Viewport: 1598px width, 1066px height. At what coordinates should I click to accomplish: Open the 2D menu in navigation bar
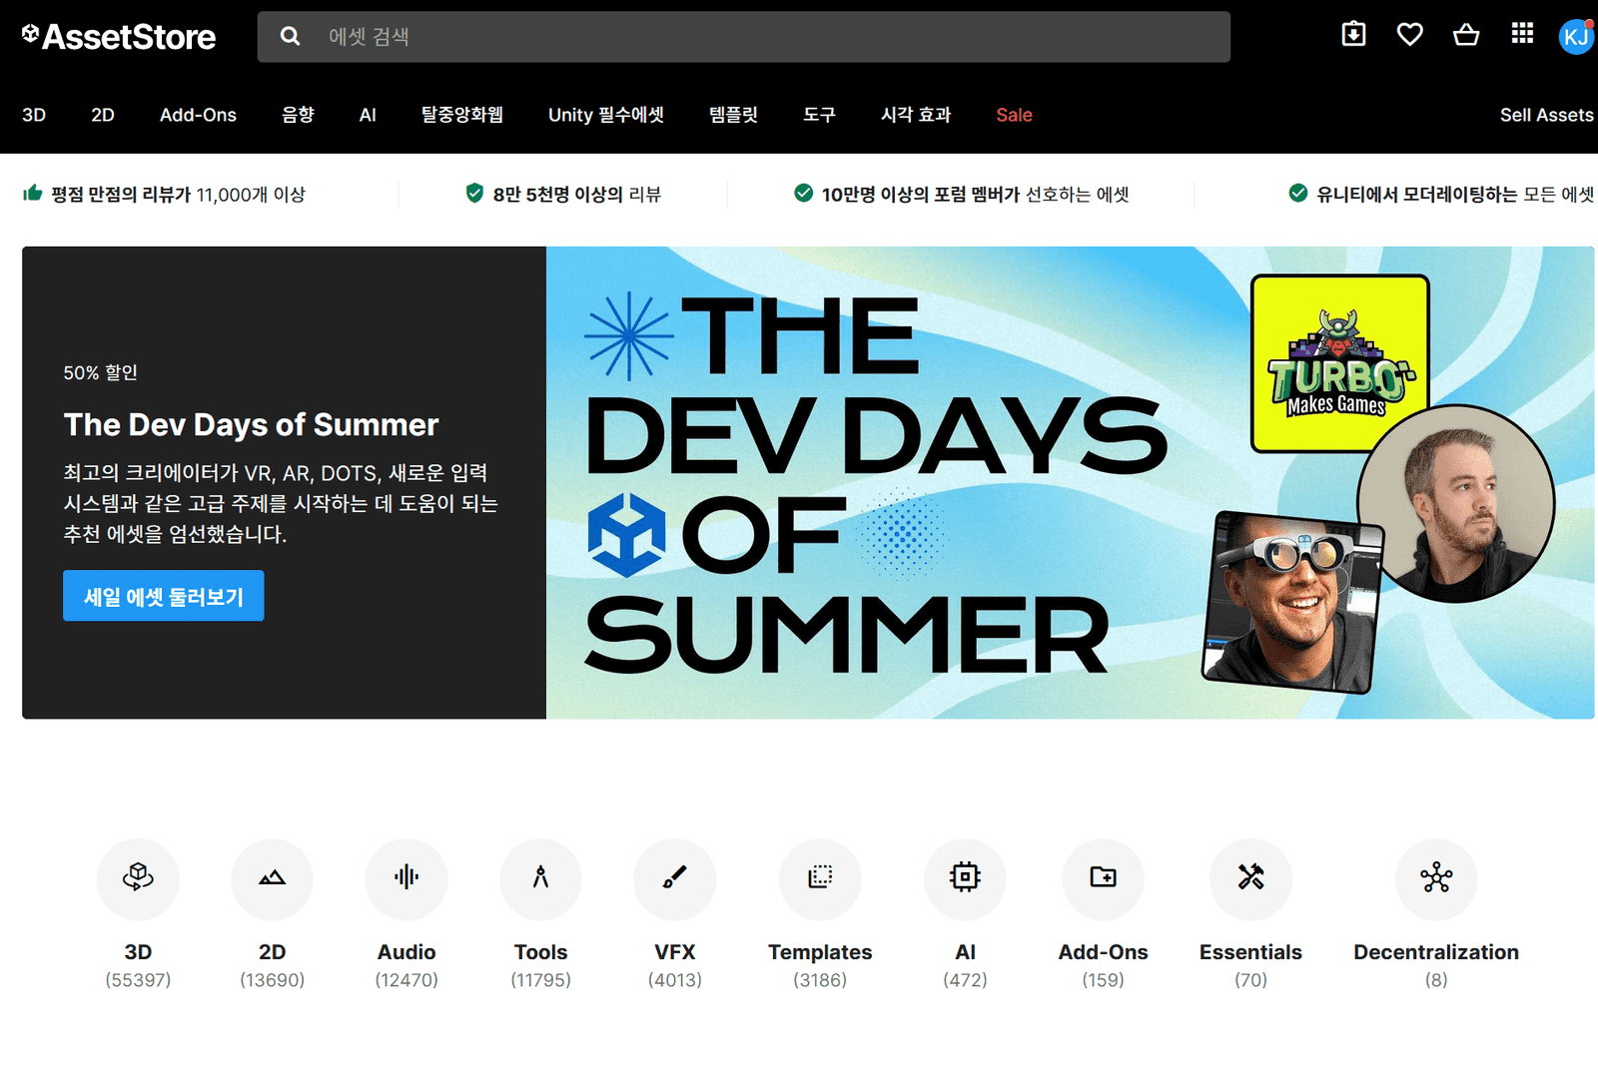tap(103, 115)
